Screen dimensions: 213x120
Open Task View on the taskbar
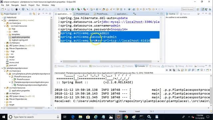click(65, 117)
